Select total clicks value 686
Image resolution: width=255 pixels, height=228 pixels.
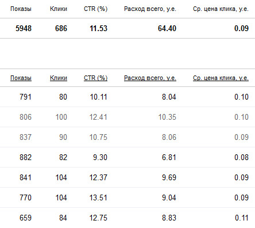point(61,28)
